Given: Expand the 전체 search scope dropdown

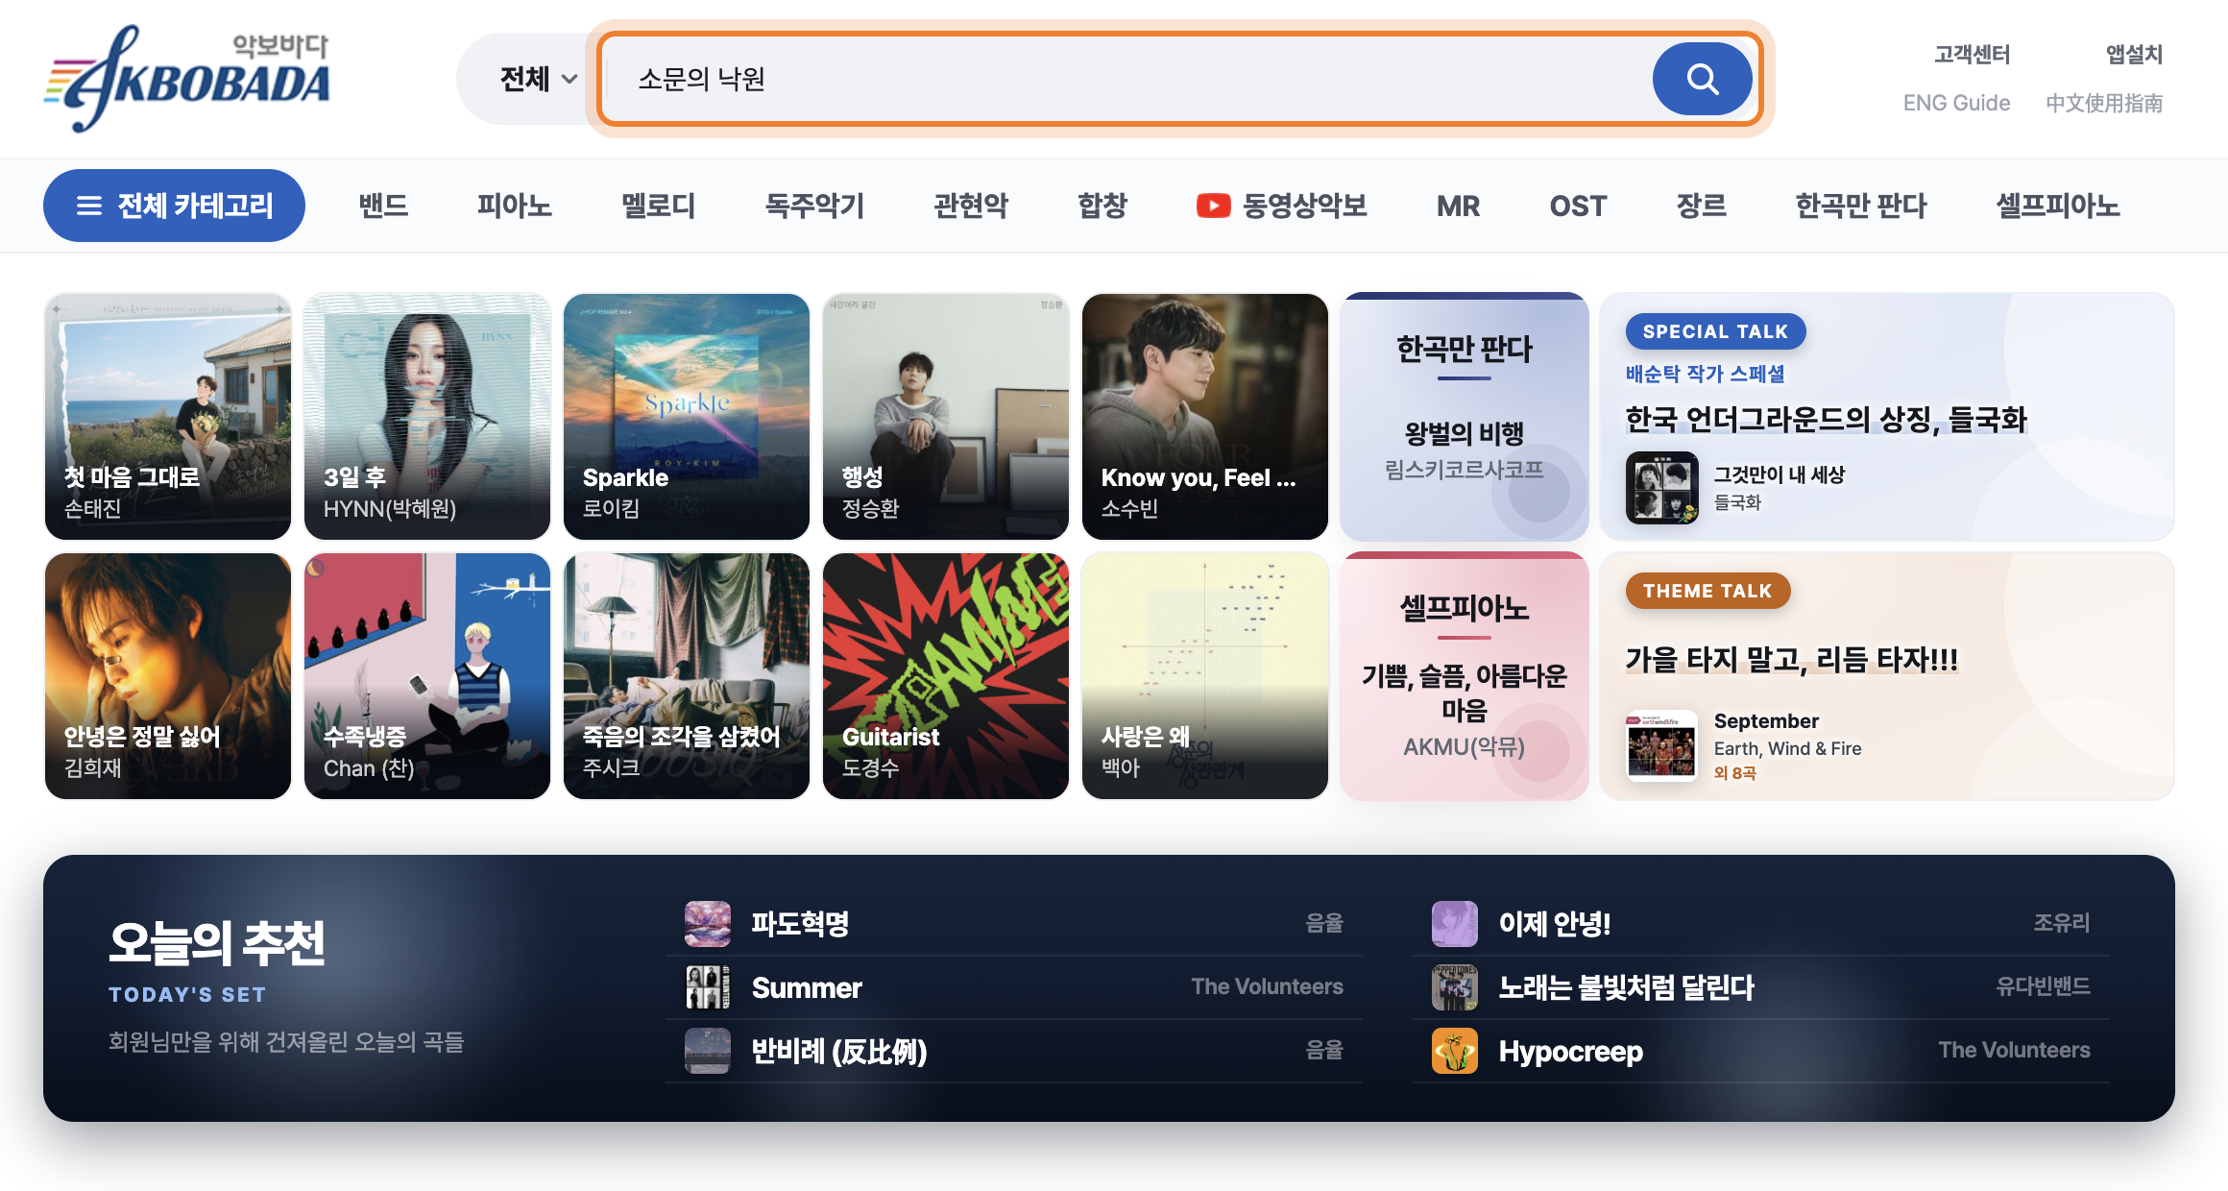Looking at the screenshot, I should [x=538, y=79].
